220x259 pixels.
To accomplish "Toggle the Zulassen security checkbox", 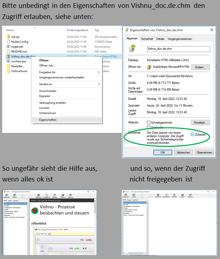I will tap(193, 134).
